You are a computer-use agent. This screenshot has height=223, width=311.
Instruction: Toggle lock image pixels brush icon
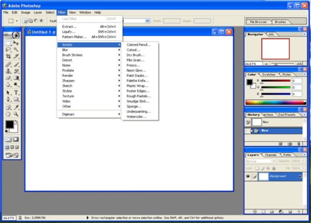(263, 168)
